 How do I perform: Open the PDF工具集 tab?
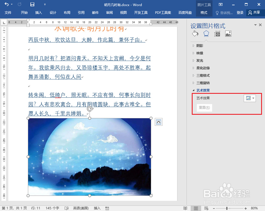point(163,13)
